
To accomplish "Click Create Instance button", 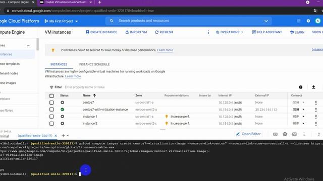I will 101,32.
